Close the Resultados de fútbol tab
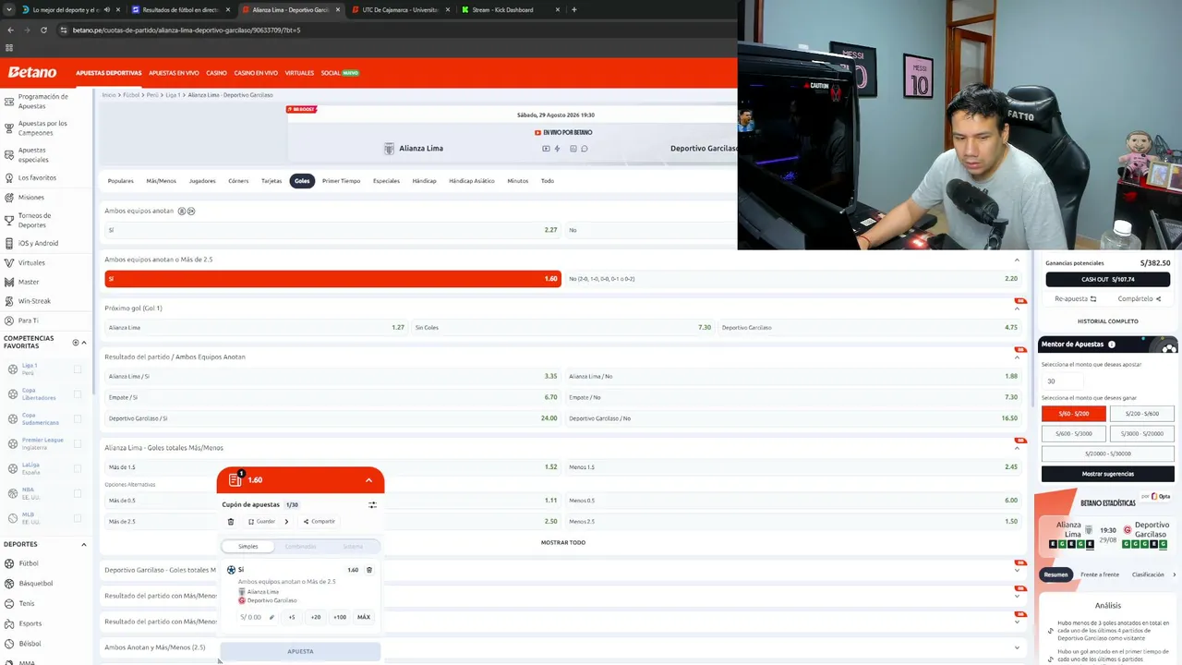Image resolution: width=1182 pixels, height=665 pixels. (x=228, y=10)
